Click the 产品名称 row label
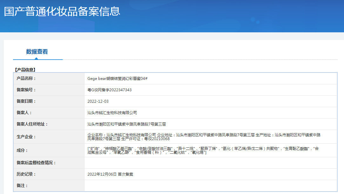This screenshot has height=194, width=344. (26, 78)
